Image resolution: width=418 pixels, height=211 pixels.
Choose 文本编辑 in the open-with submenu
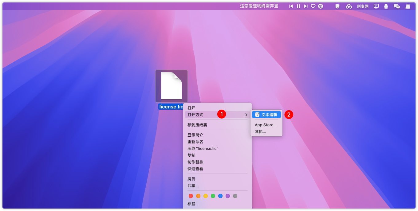pyautogui.click(x=266, y=115)
